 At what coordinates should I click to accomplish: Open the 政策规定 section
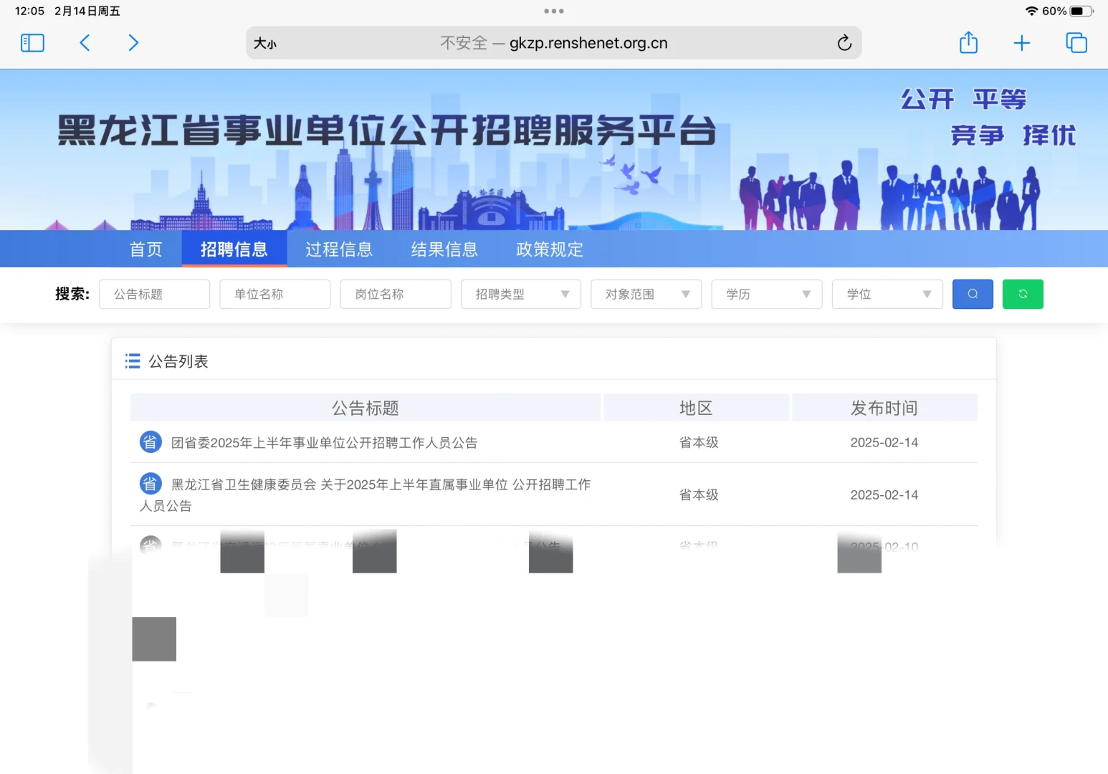coord(548,249)
